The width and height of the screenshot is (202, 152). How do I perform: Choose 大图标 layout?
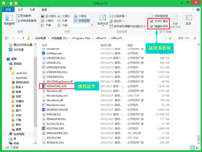[64, 16]
